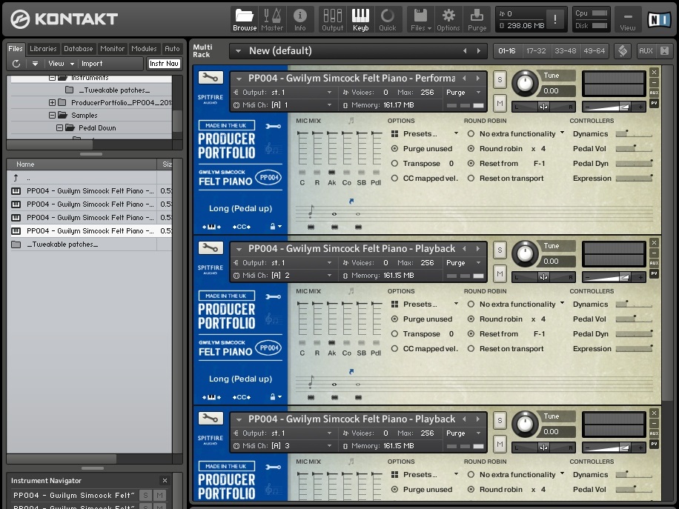The image size is (679, 509).
Task: Open the Master editor panel
Action: click(272, 20)
